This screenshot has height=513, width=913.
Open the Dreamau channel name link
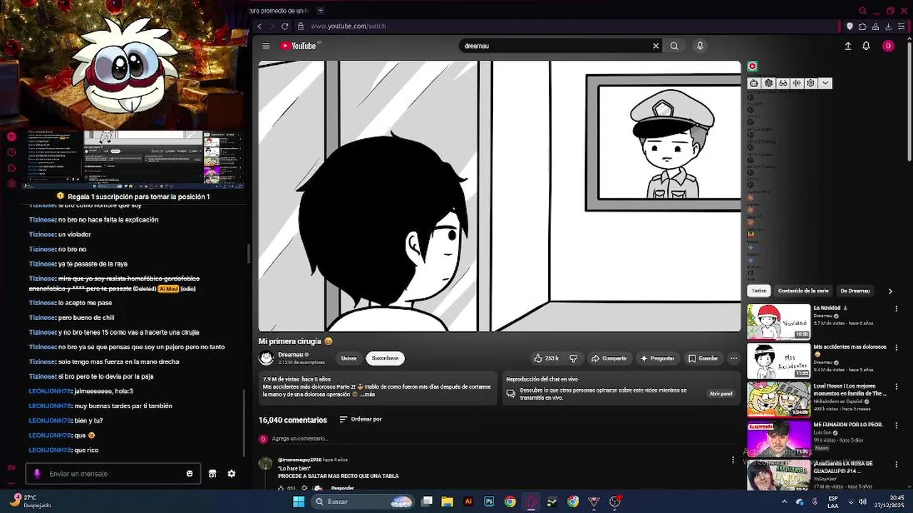[x=291, y=355]
